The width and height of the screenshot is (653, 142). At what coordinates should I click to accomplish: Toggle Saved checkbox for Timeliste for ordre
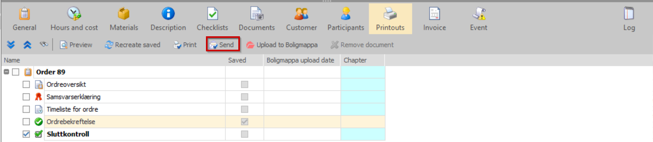tap(245, 109)
